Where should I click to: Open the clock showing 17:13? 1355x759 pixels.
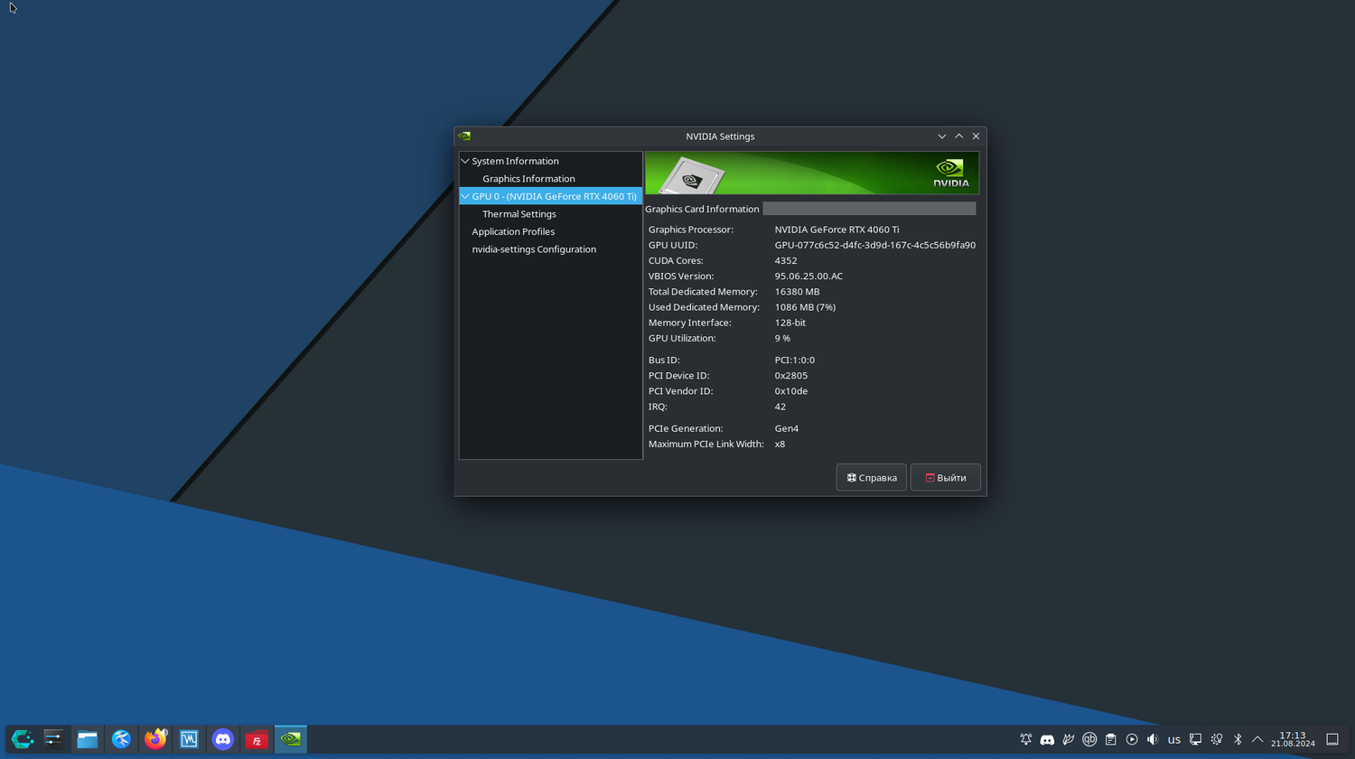(1293, 739)
